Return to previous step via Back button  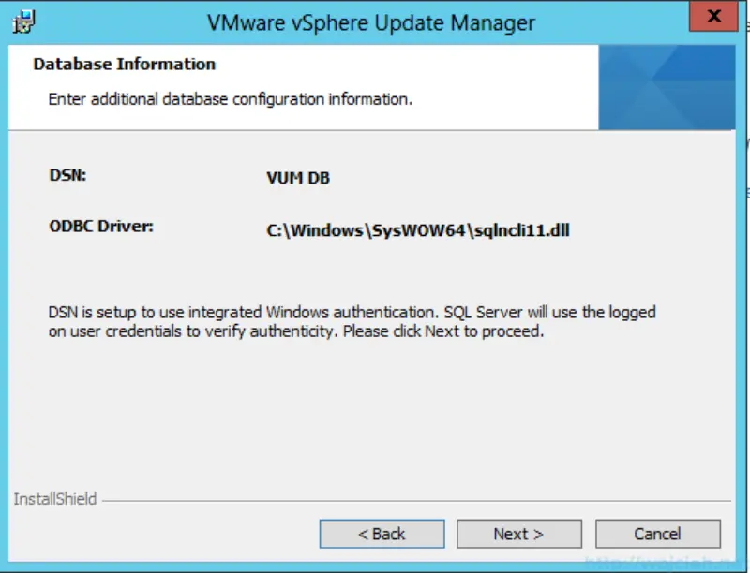[x=382, y=533]
